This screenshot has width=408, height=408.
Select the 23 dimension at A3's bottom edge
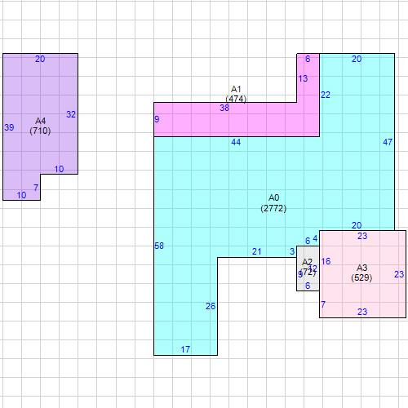[362, 312]
